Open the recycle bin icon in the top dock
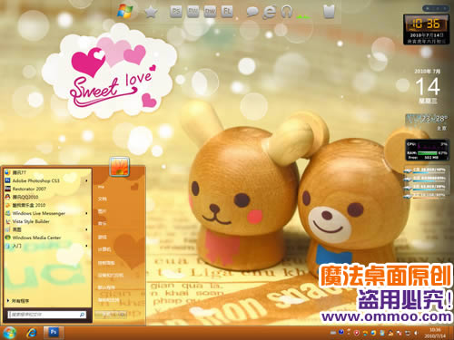The width and height of the screenshot is (454, 340). pos(329,12)
